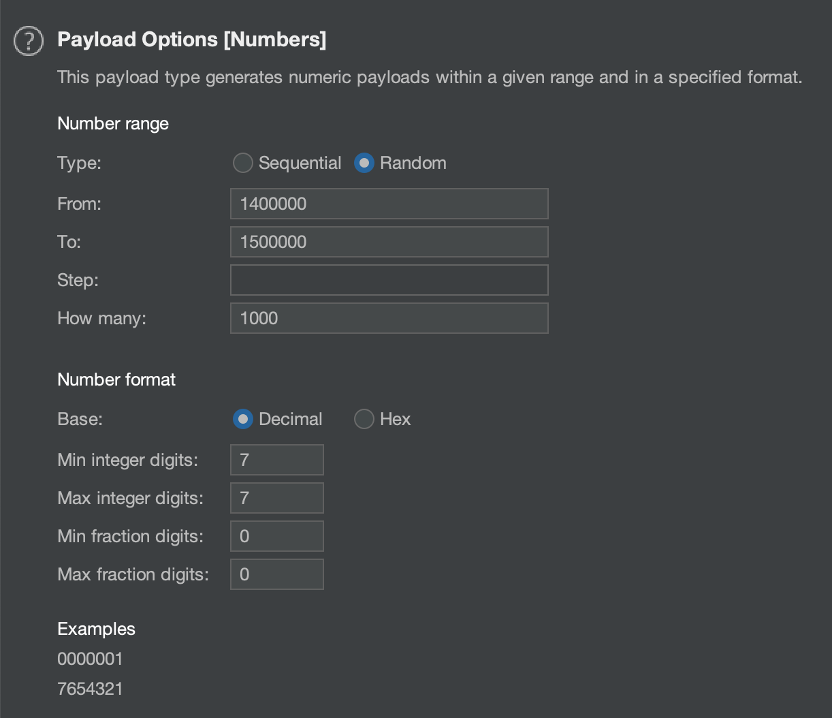Click the To value field
832x718 pixels.
pyautogui.click(x=389, y=242)
